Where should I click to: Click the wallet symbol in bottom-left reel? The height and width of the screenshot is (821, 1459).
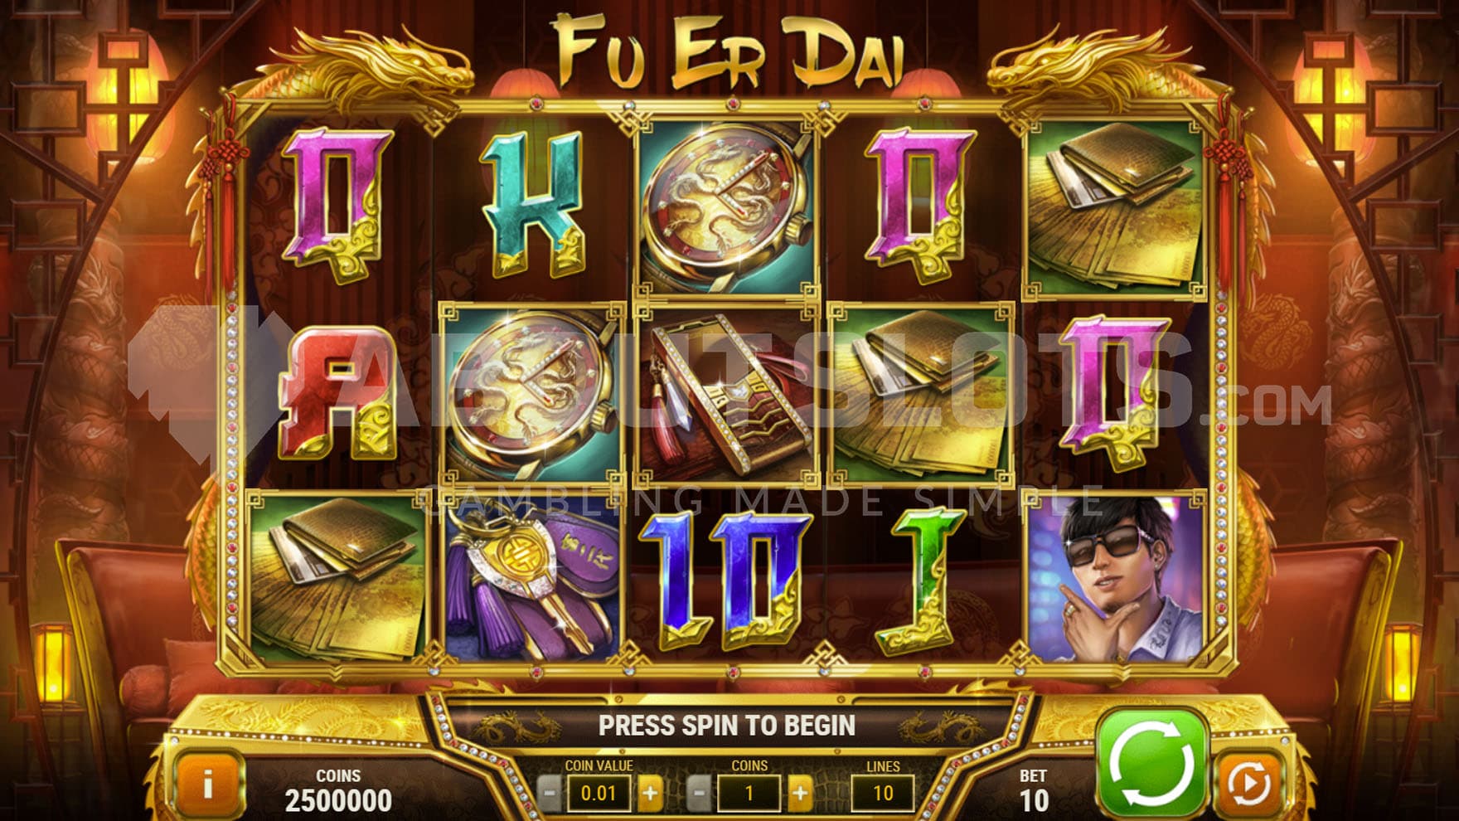[x=338, y=577]
